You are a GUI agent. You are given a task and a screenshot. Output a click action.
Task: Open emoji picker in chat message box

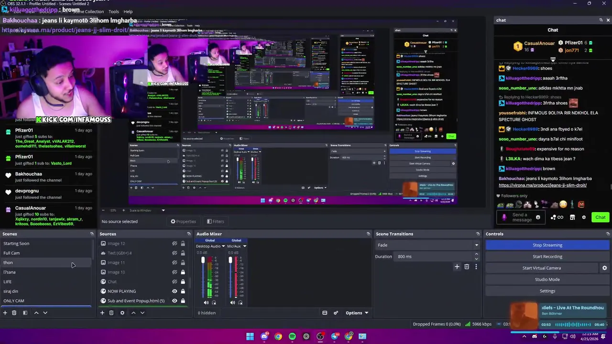coord(538,217)
